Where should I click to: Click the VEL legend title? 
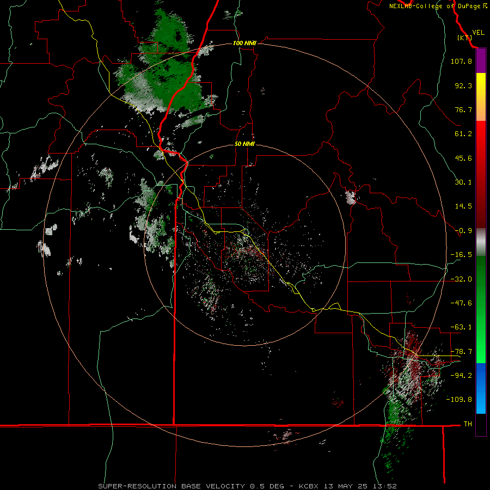click(x=478, y=32)
